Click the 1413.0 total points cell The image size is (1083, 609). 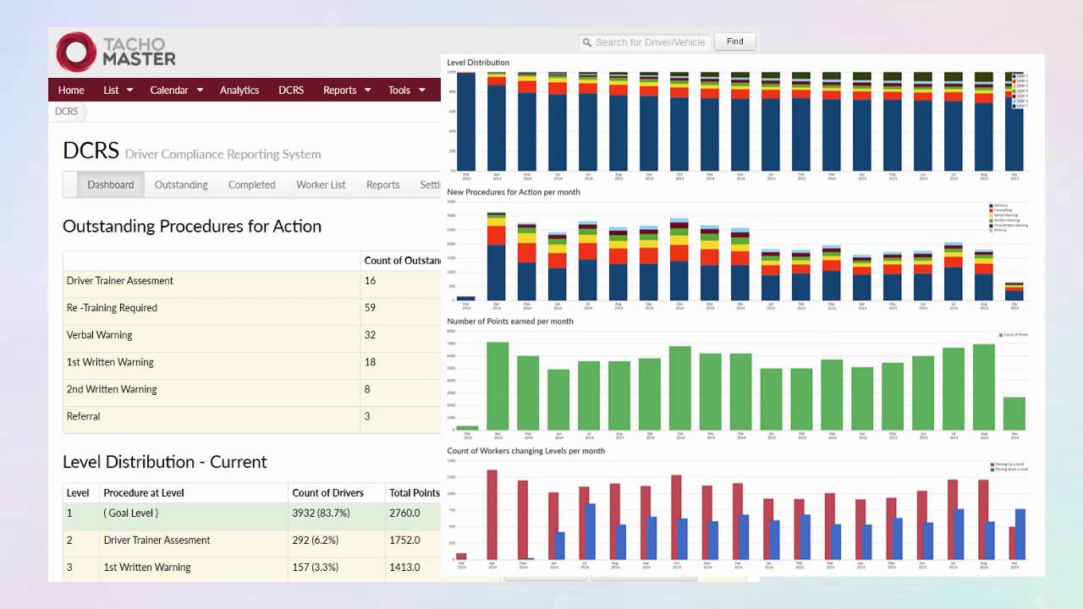(404, 568)
